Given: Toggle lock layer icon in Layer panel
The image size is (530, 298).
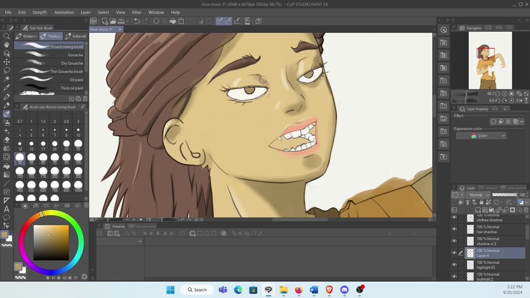Looking at the screenshot, I should click(481, 202).
